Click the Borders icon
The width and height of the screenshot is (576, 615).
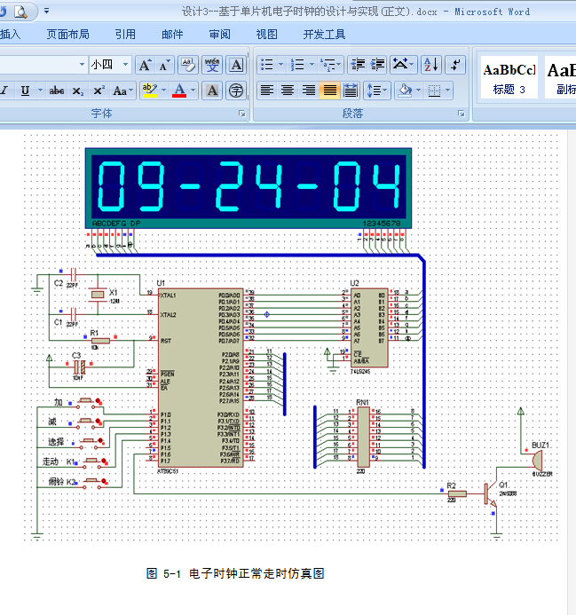click(434, 91)
